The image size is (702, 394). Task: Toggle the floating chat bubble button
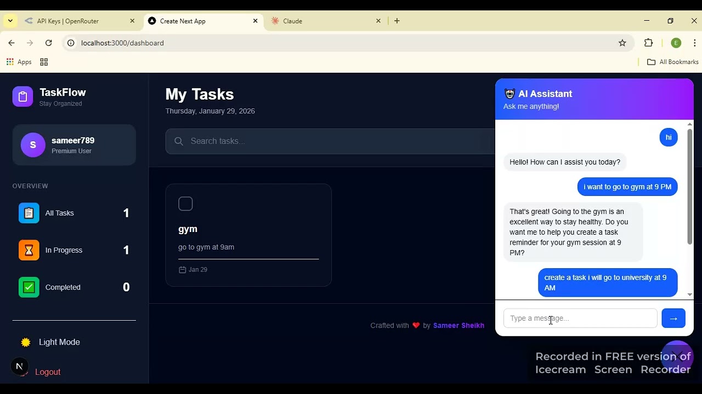tap(677, 357)
